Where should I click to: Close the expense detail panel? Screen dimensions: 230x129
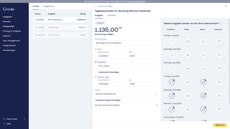click(226, 6)
